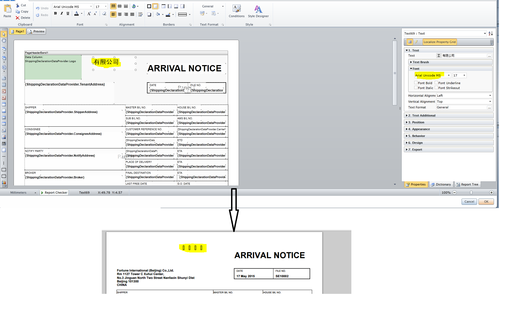Screen dimensions: 522x311
Task: Apply all borders icon in Borders group
Action: pos(149,6)
